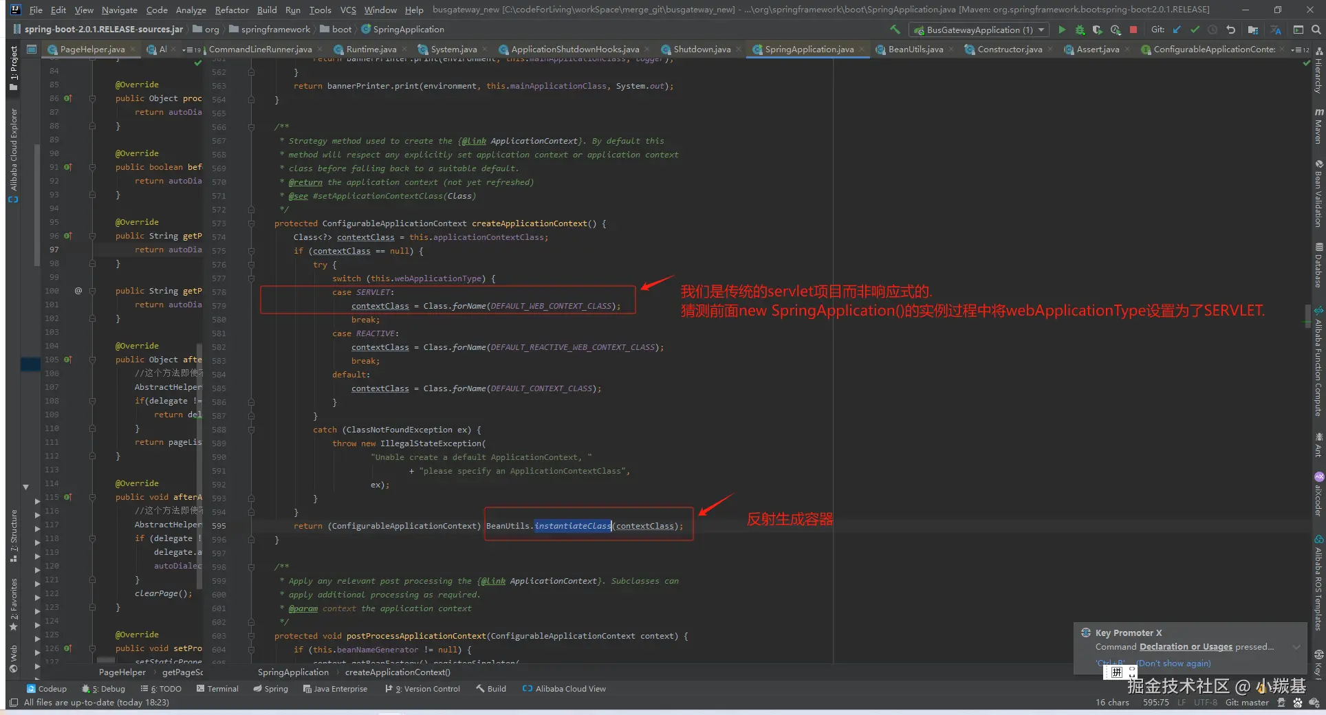Switch to the ApplicationShutdownHooks.java tab
This screenshot has height=715, width=1326.
coord(575,49)
